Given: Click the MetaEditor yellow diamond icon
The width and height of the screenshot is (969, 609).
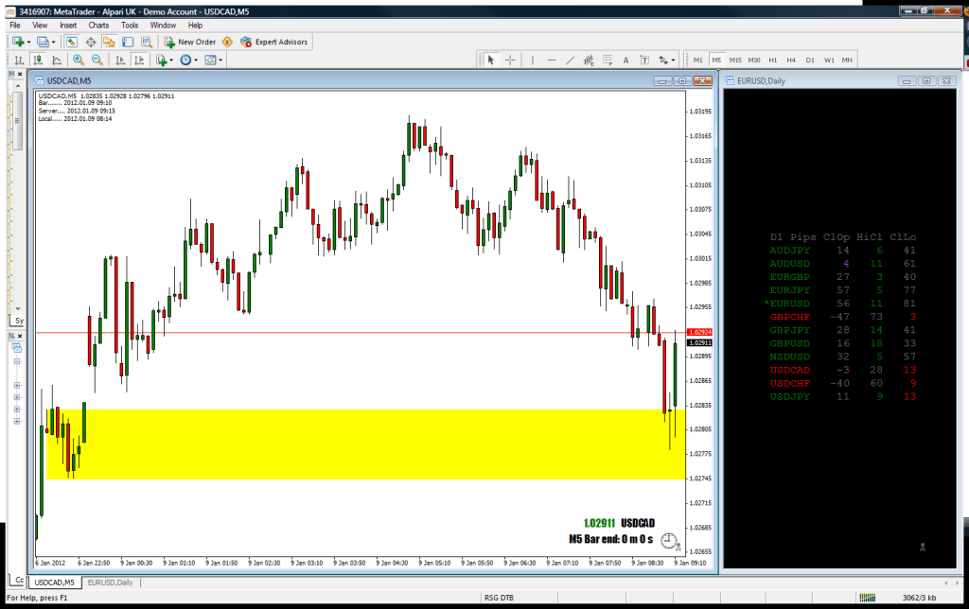Looking at the screenshot, I should point(227,42).
